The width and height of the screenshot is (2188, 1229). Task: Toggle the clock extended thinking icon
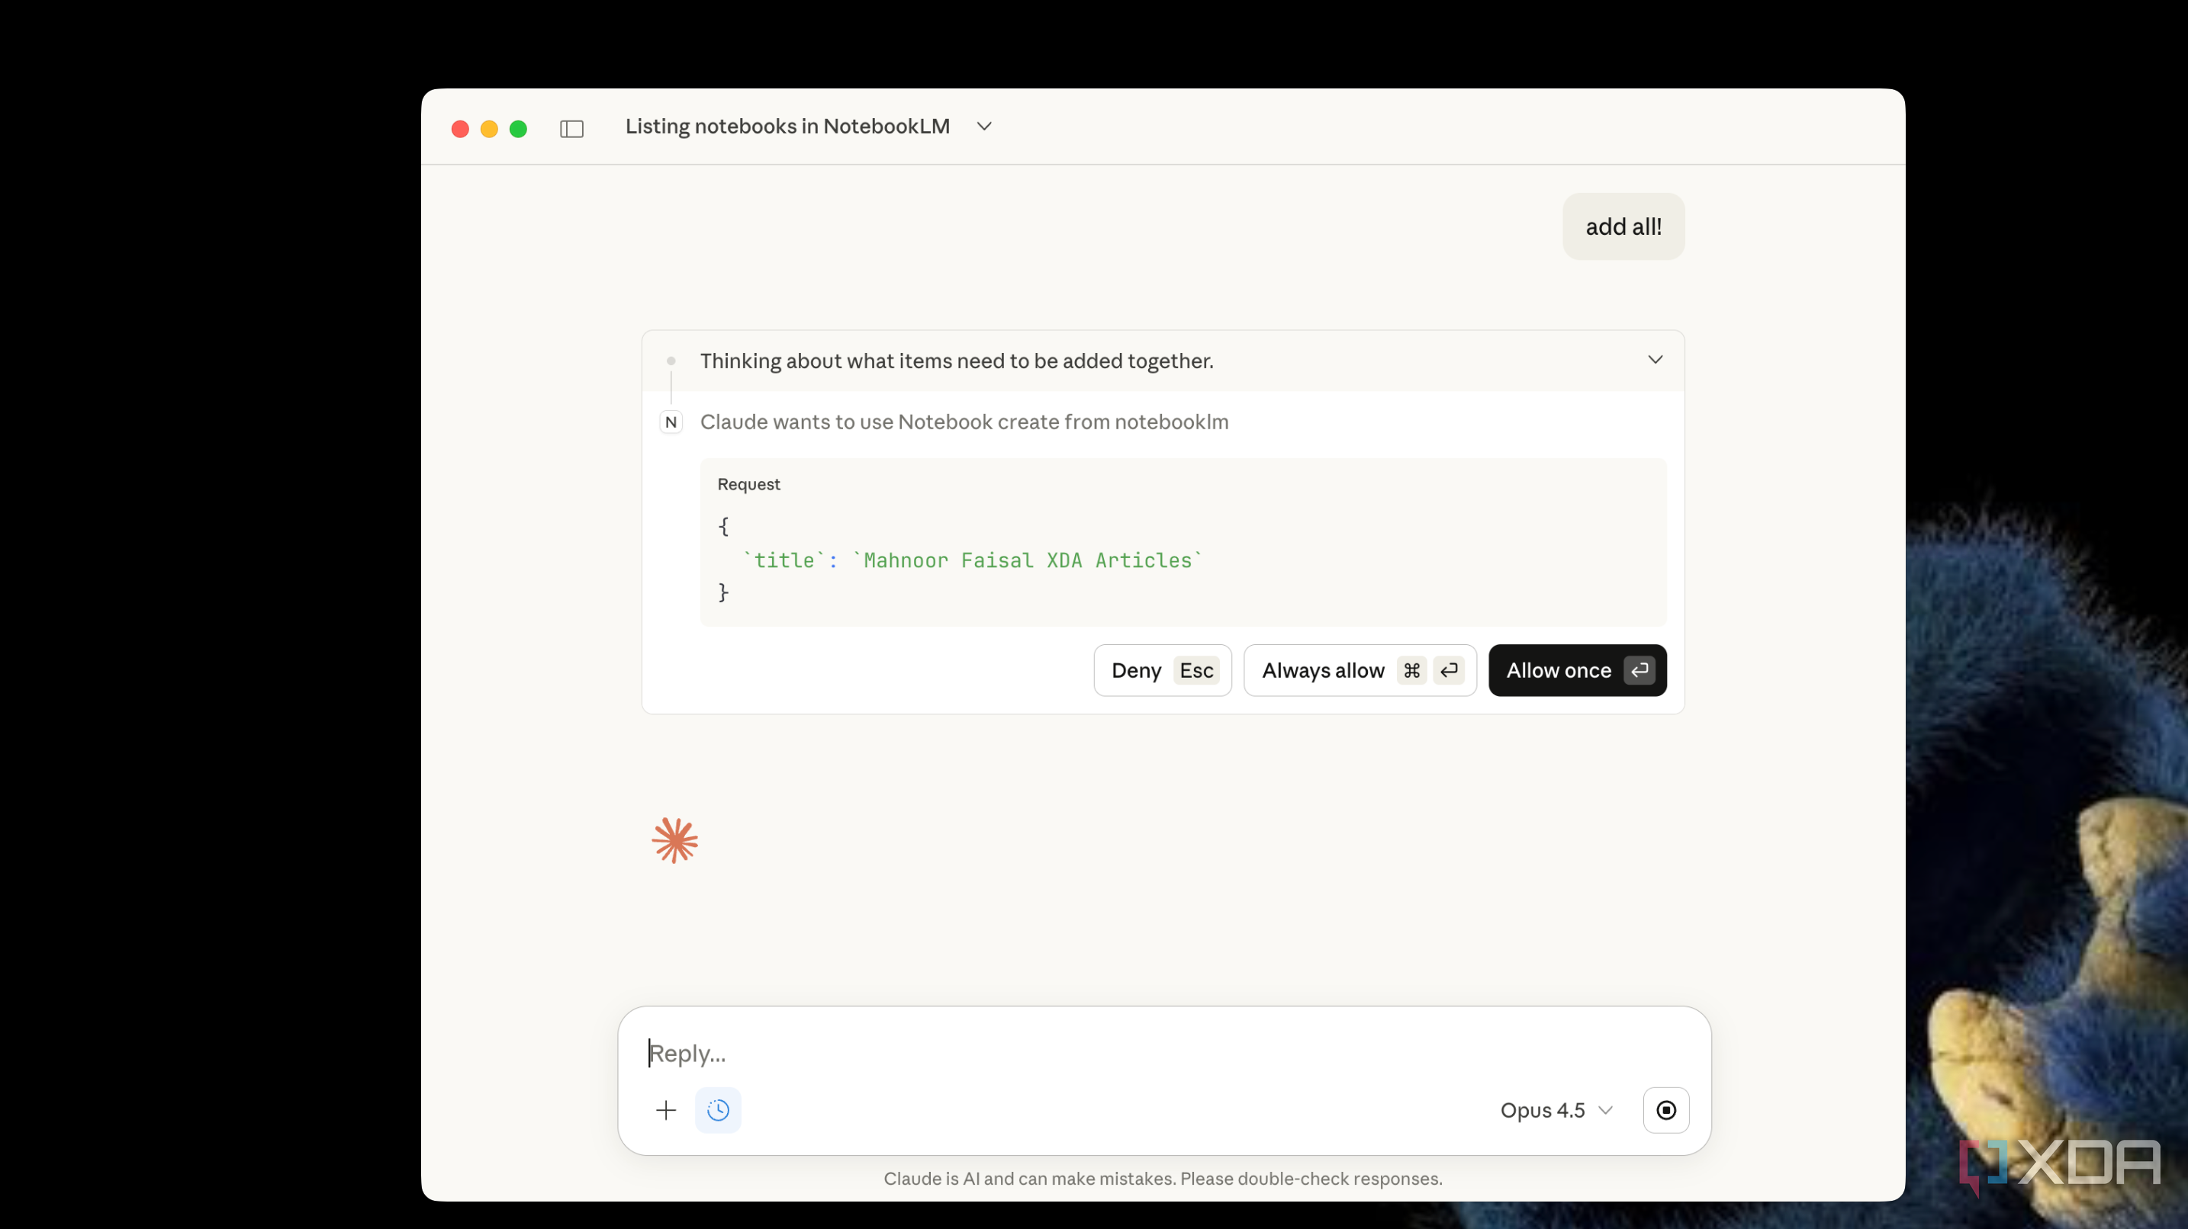[x=718, y=1110]
